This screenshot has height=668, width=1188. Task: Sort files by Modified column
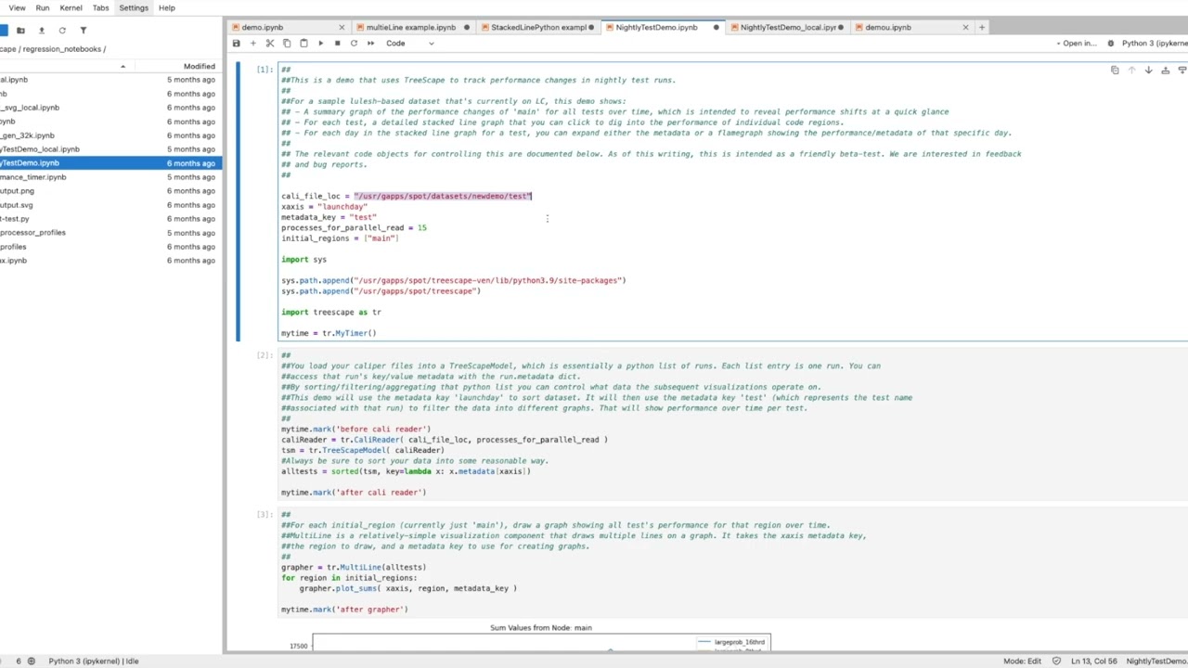pos(199,66)
